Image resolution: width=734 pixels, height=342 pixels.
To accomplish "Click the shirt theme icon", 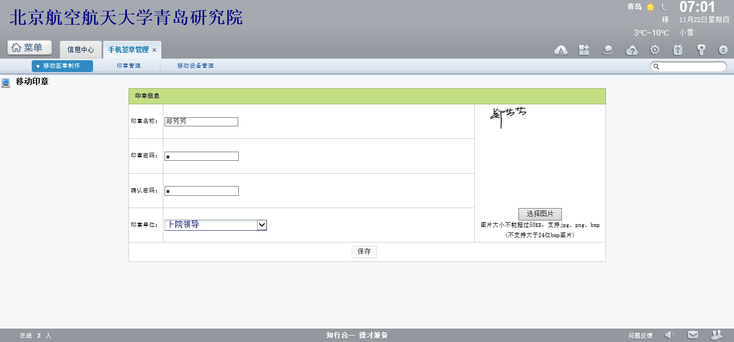I will click(x=678, y=50).
